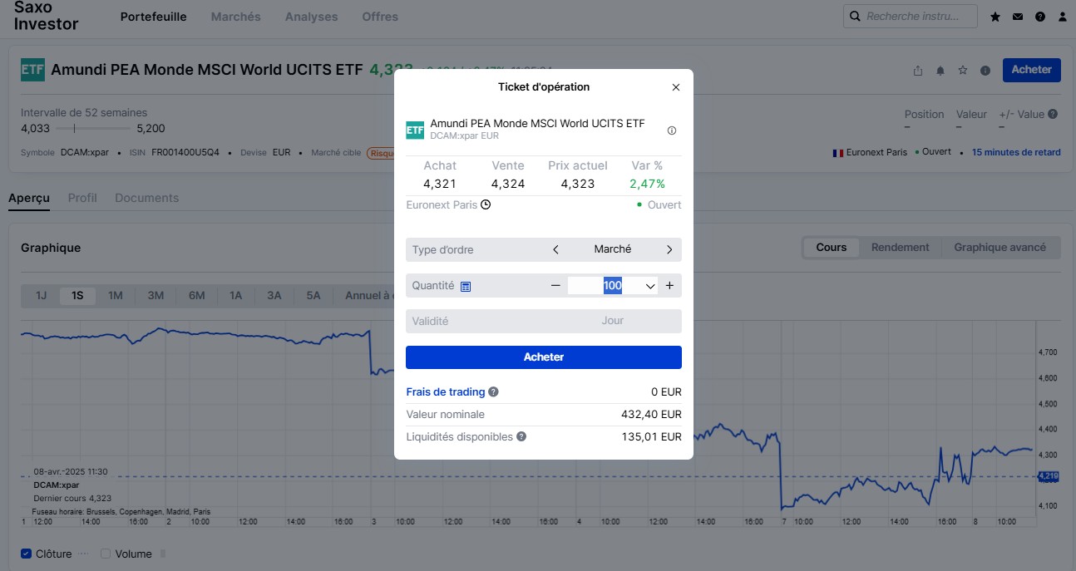Increase the quantity with the plus button
Image resolution: width=1076 pixels, height=571 pixels.
669,286
